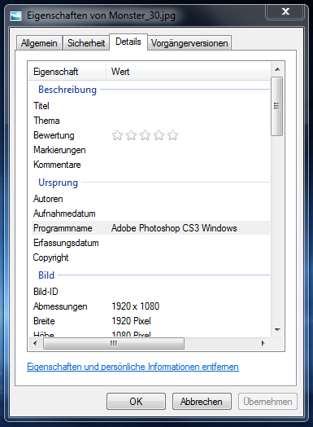Select the Details tab
Image resolution: width=313 pixels, height=427 pixels.
(x=128, y=42)
